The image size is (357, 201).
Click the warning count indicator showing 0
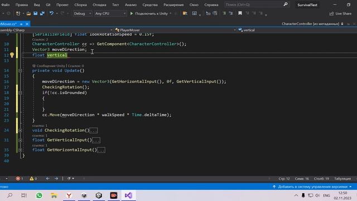click(x=33, y=179)
